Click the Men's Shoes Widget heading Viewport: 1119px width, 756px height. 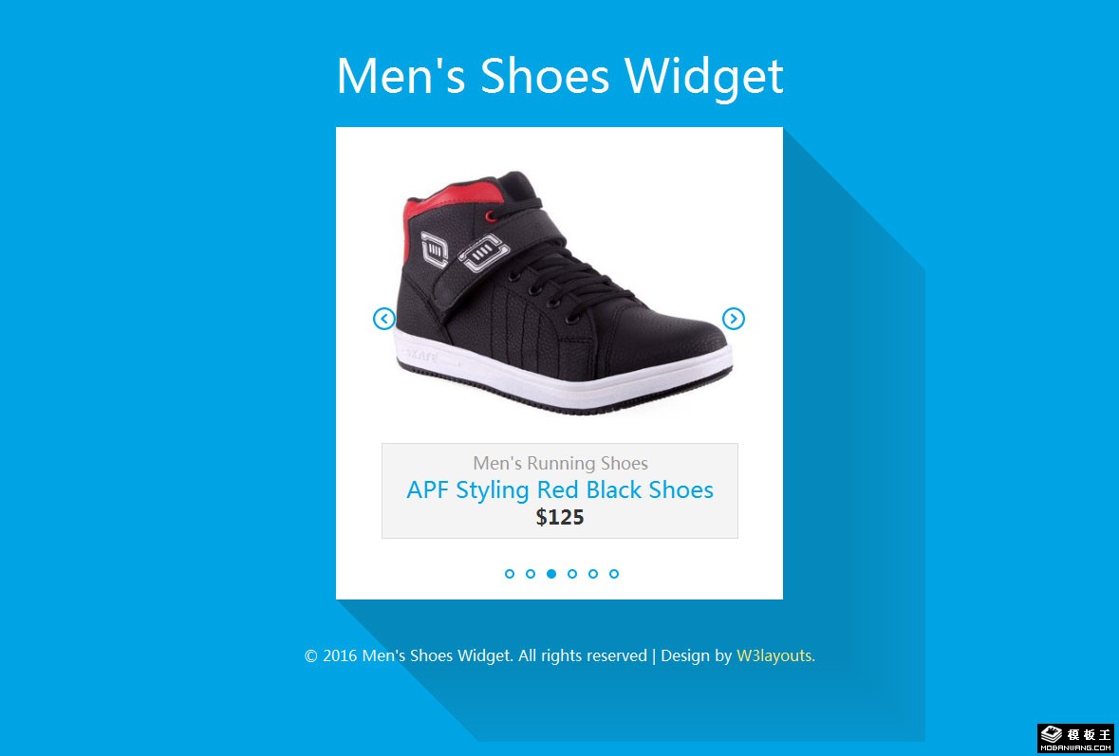point(560,76)
